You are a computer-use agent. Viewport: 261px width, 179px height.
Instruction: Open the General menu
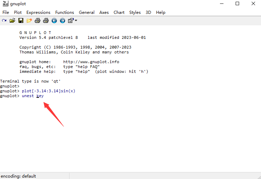pyautogui.click(x=87, y=12)
